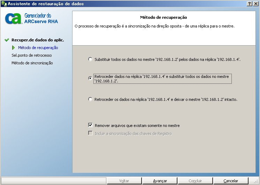Click the resize grip at window corner
Screen dimensions: 260x185
(x=257, y=182)
